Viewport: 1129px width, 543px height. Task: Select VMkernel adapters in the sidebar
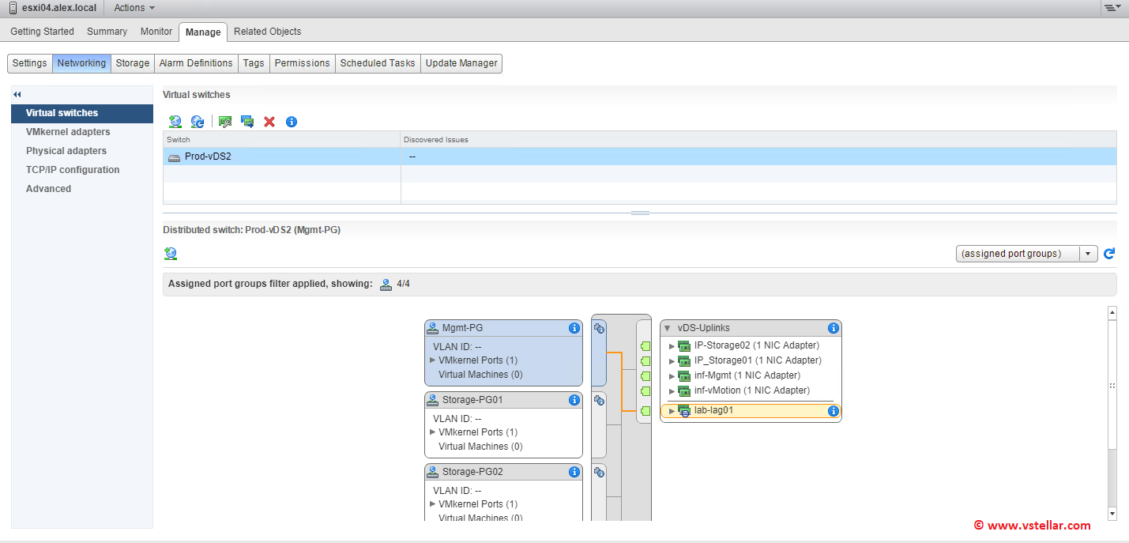pos(68,132)
